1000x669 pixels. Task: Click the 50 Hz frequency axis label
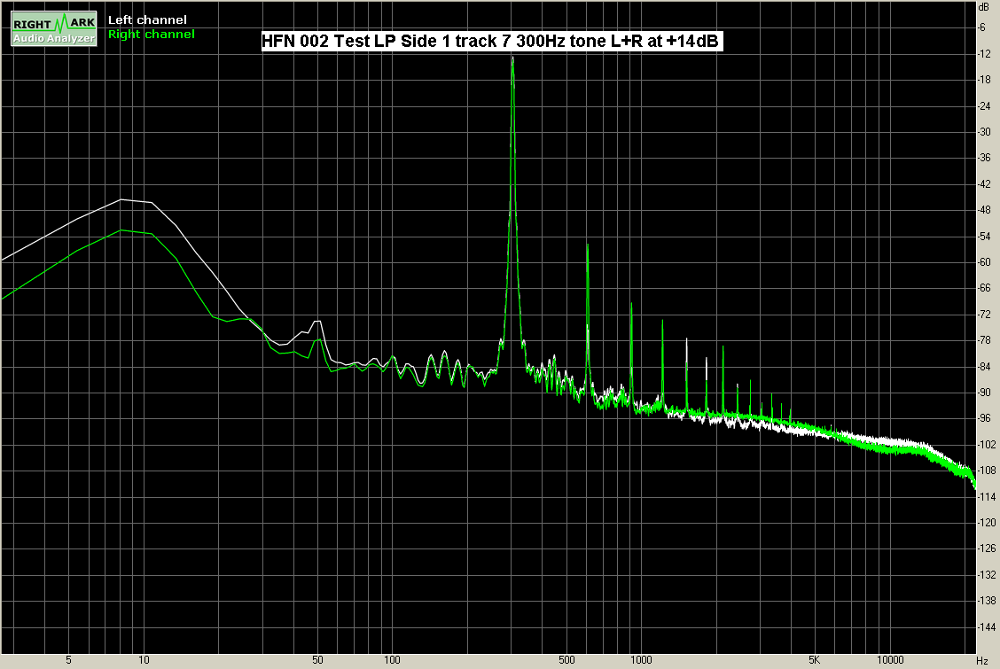(317, 660)
